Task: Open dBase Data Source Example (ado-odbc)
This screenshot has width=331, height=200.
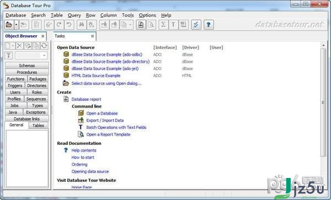Action: coord(107,55)
